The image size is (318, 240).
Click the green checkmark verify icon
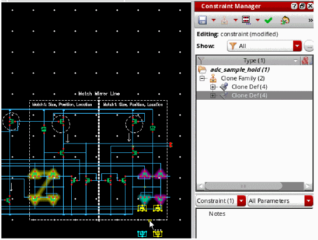[268, 20]
